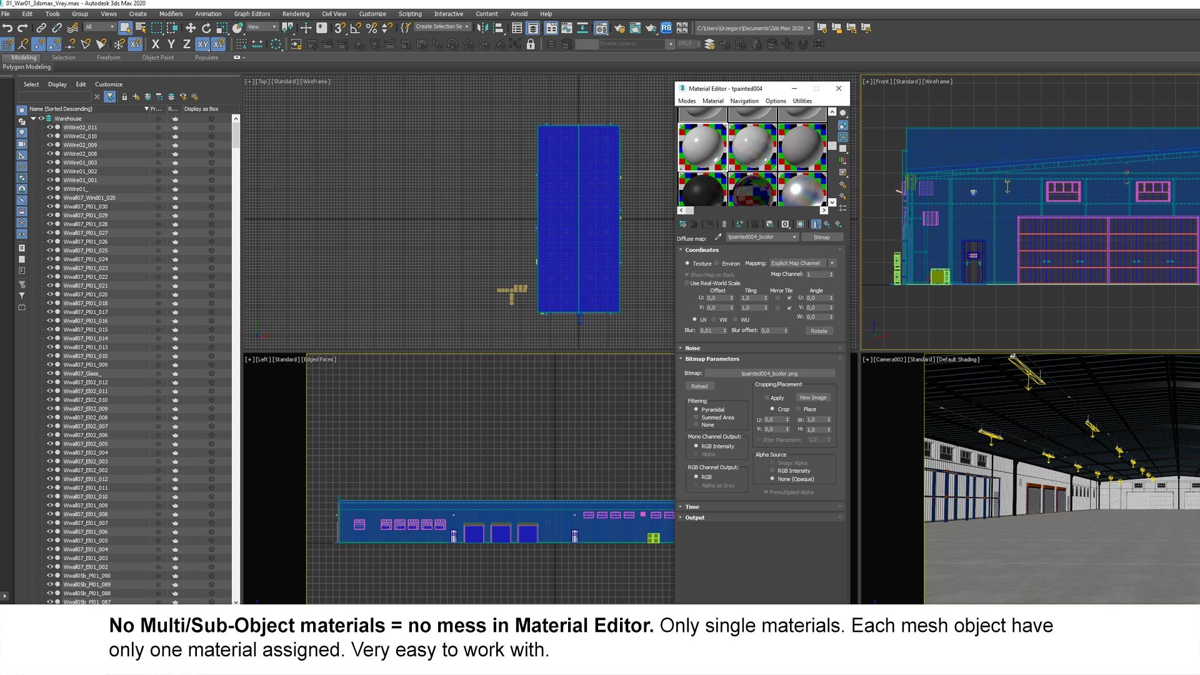
Task: Click Reset Map trash icon in Material Editor
Action: 724,224
